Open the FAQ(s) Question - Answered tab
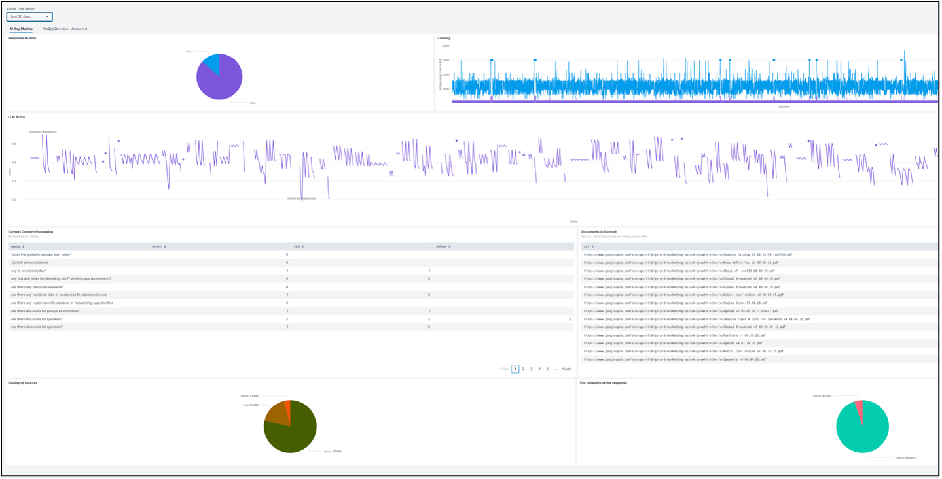 coord(65,29)
